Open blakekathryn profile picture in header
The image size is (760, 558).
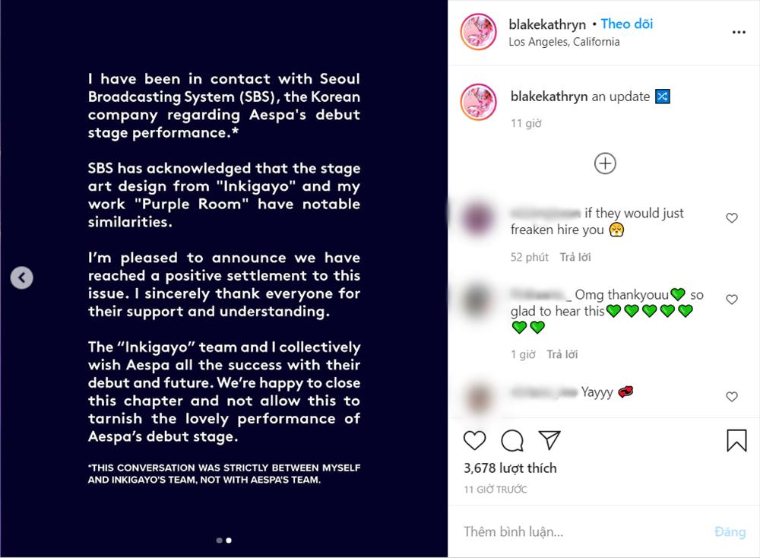[479, 32]
